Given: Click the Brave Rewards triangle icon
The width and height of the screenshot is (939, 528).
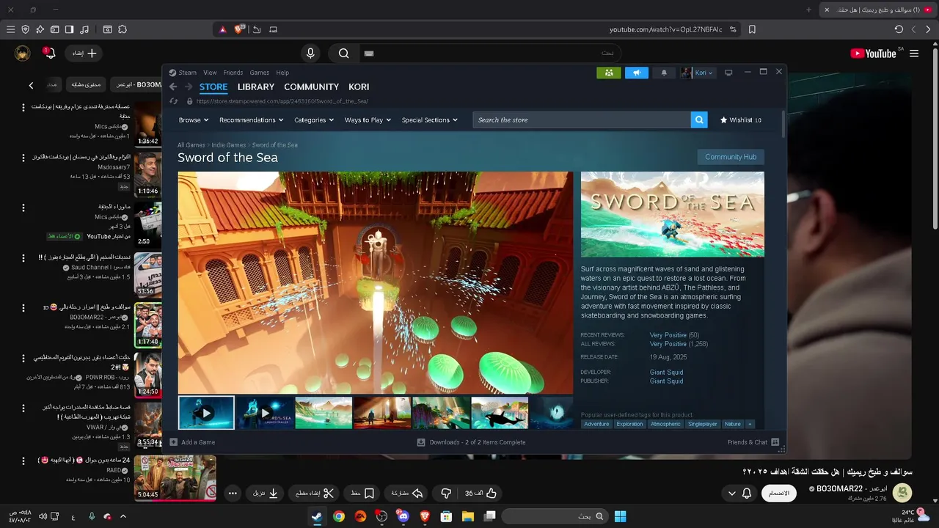Looking at the screenshot, I should [222, 29].
